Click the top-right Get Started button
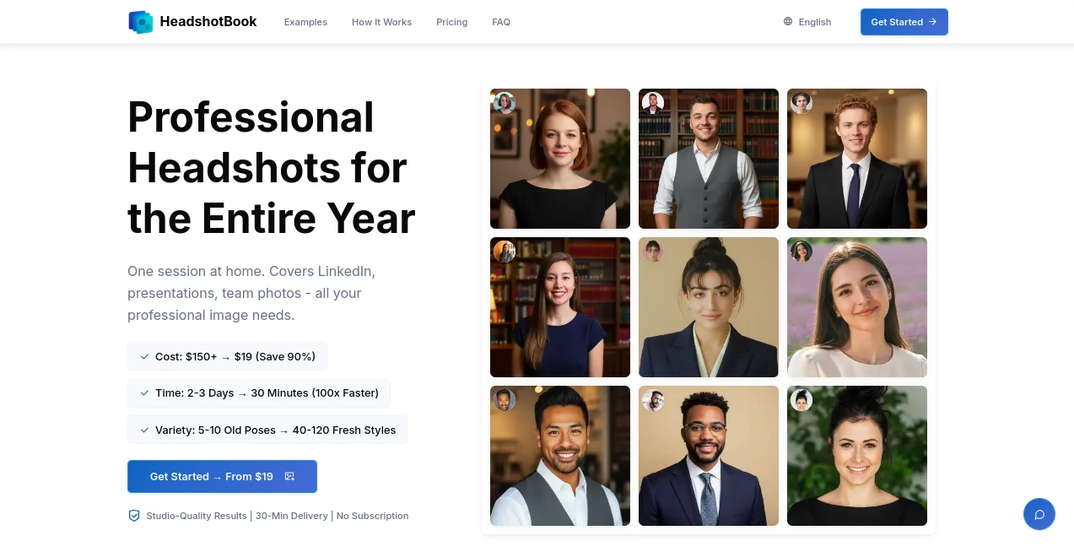This screenshot has height=552, width=1074. [904, 22]
